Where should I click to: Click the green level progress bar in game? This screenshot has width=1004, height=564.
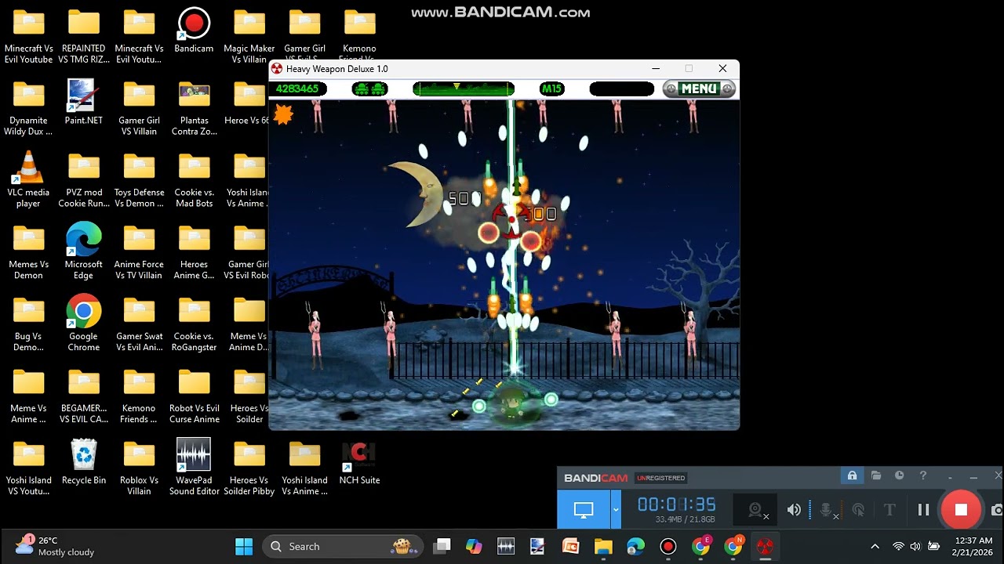pos(464,89)
